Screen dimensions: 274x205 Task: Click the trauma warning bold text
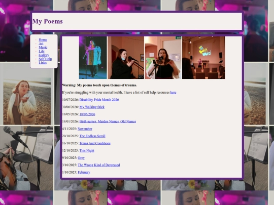(99, 85)
